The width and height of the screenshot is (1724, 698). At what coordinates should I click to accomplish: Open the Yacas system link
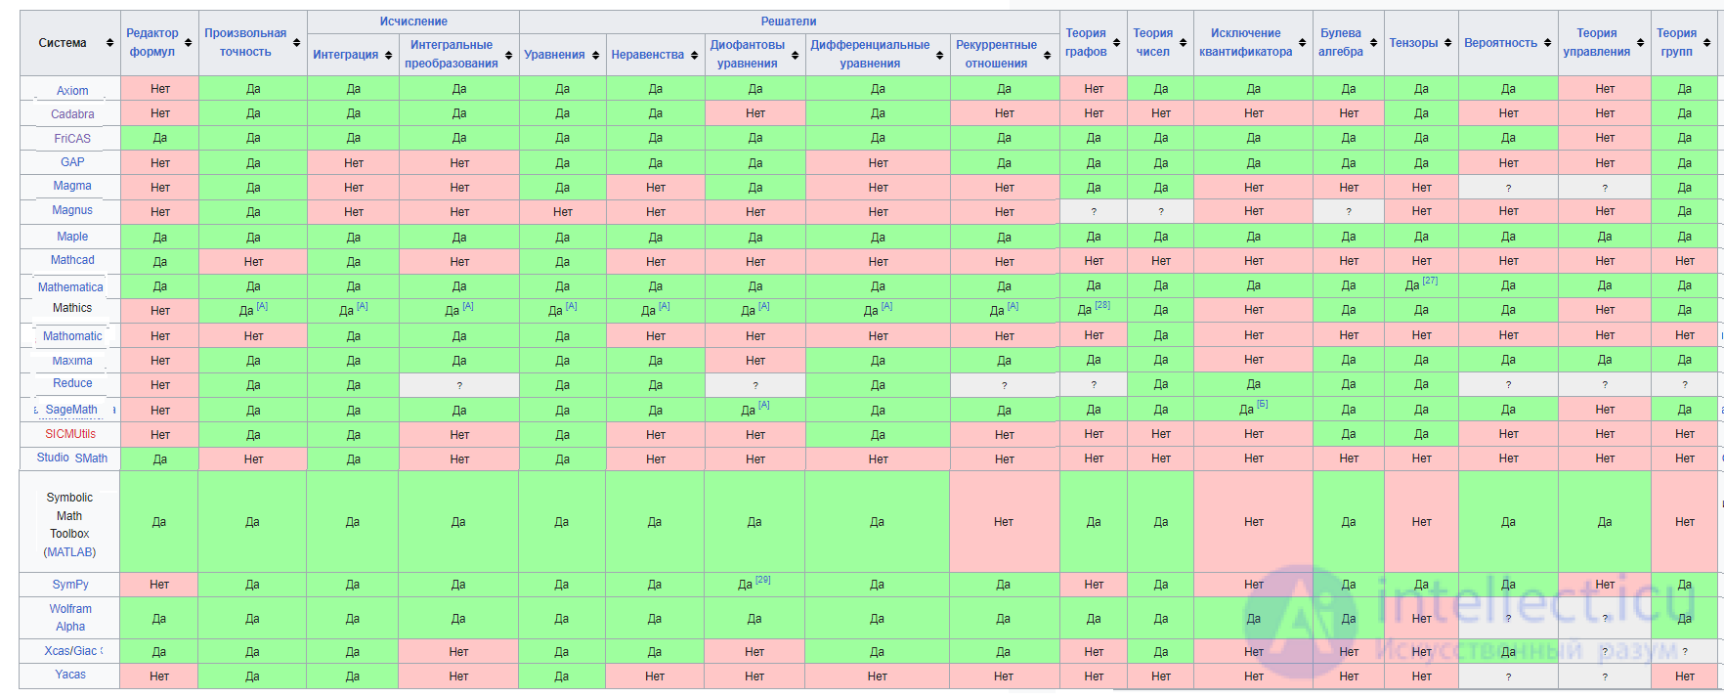70,675
